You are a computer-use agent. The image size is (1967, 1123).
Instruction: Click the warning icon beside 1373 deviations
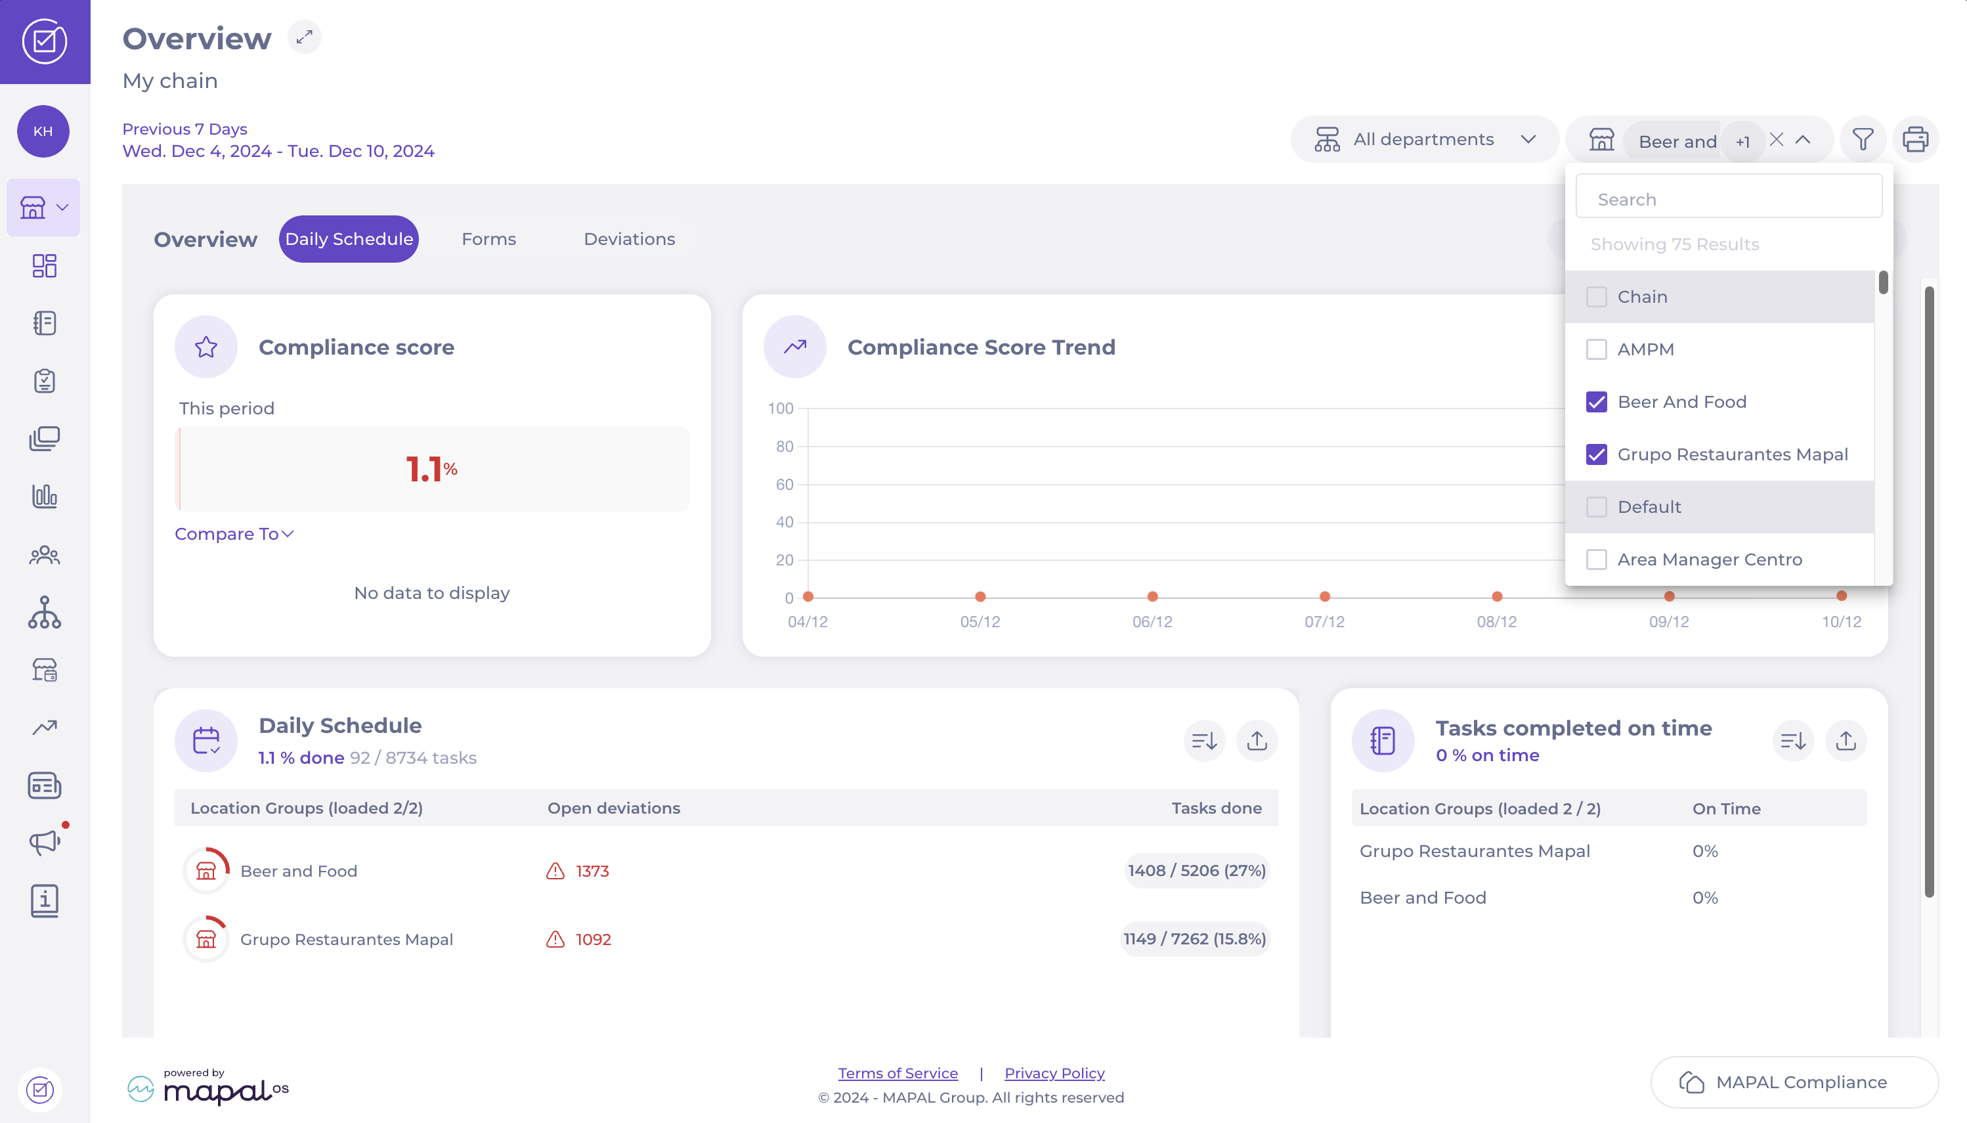point(555,871)
